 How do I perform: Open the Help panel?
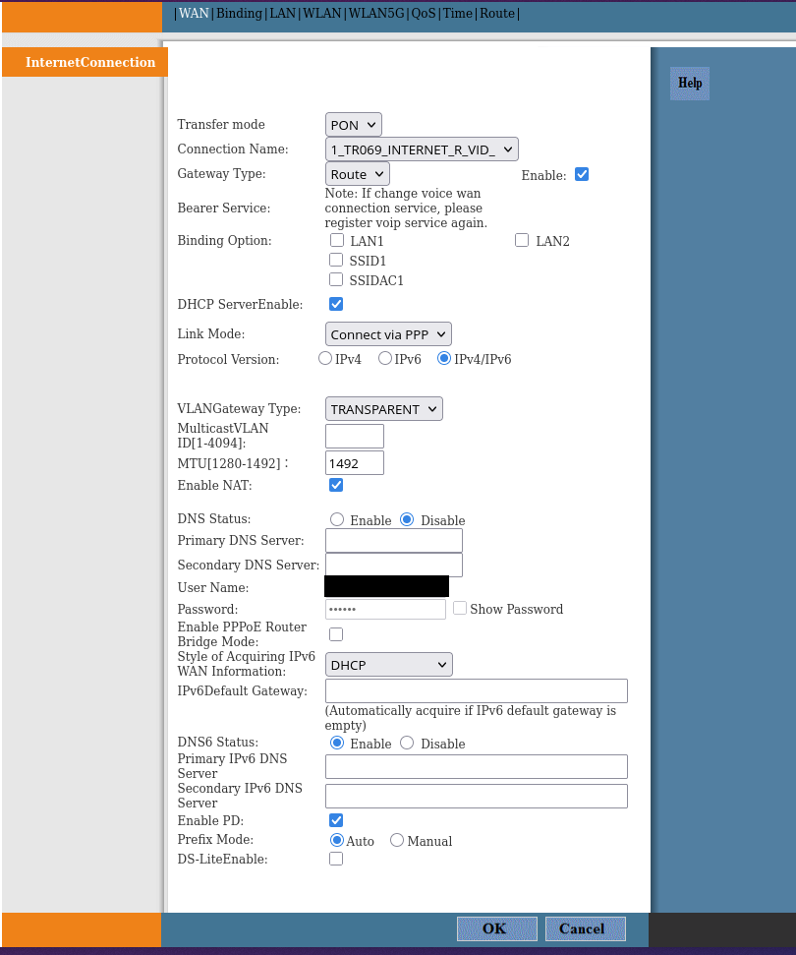689,84
